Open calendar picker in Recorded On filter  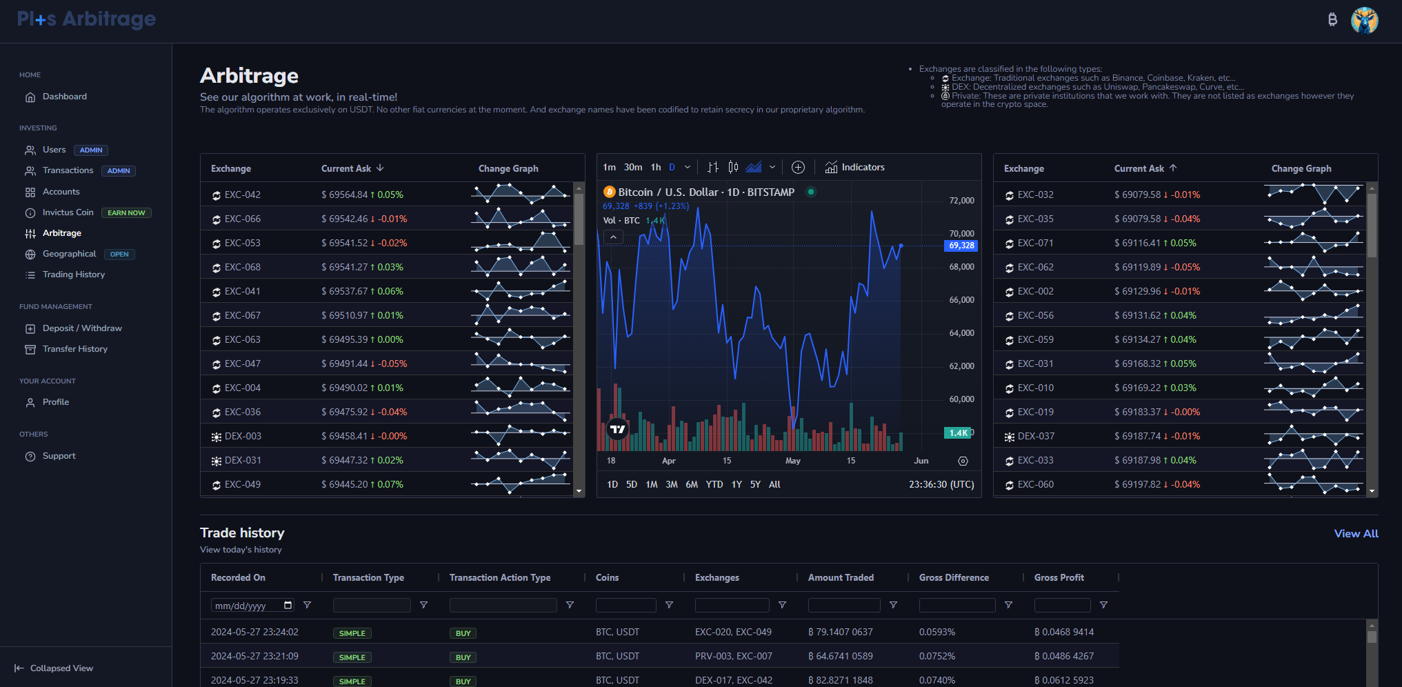(288, 605)
